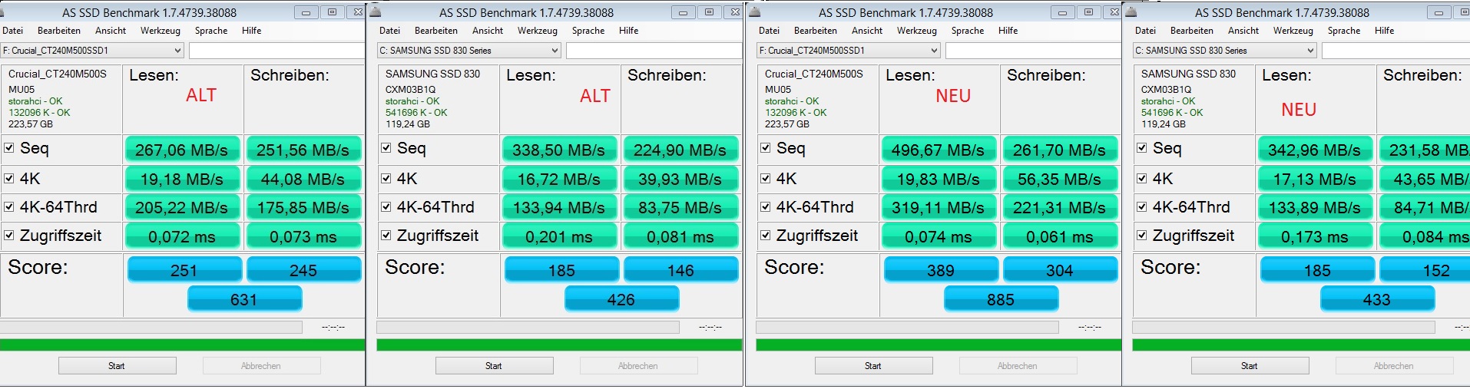Click Abbrechen in the score 433 window
This screenshot has height=389, width=1470.
pyautogui.click(x=1394, y=365)
